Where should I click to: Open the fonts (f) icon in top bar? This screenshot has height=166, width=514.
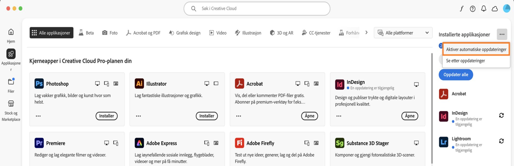coord(462,9)
